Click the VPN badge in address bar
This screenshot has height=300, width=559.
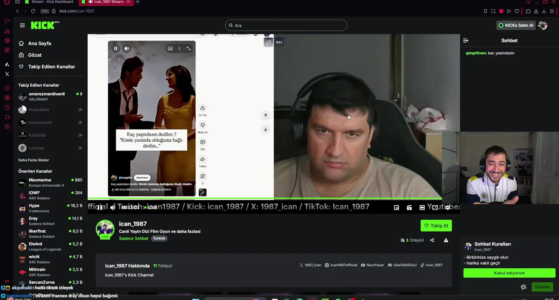(45, 11)
